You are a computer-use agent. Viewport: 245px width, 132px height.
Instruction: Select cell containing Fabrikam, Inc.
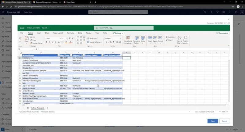coord(41,58)
